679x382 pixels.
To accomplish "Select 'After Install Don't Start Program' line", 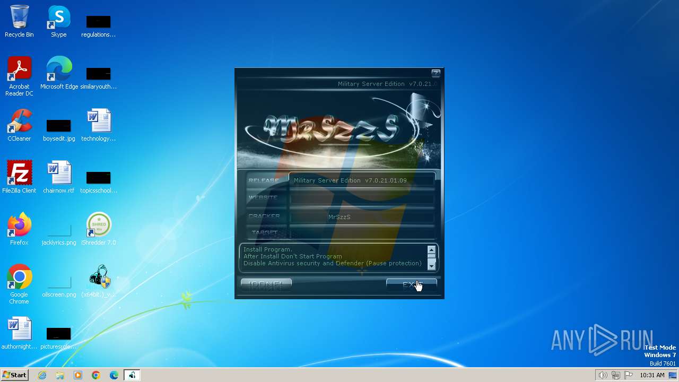I will (x=293, y=256).
